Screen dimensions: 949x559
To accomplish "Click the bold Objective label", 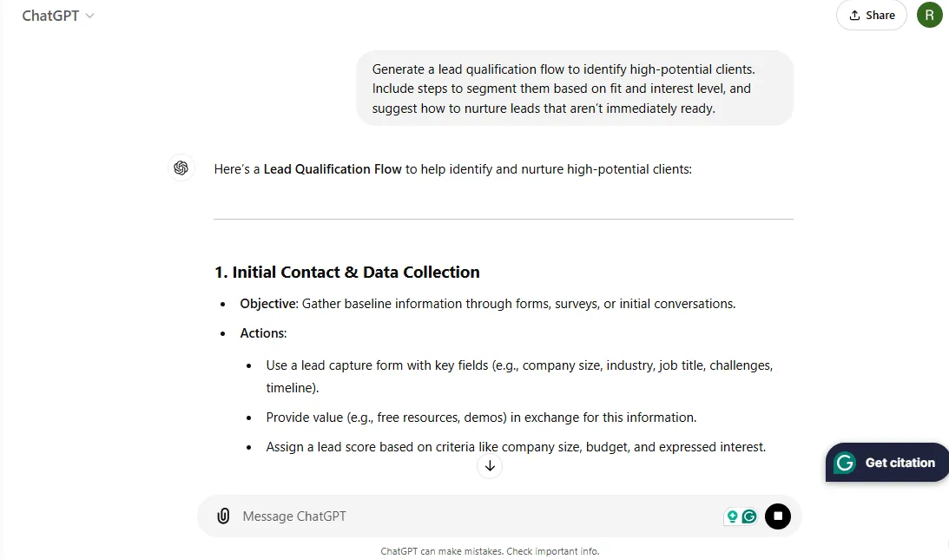I will click(268, 304).
